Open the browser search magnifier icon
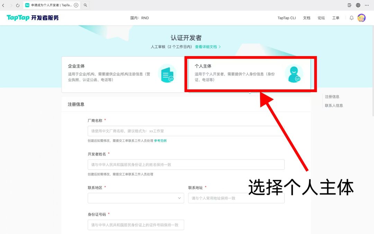Viewport: 374px width, 234px height. [x=85, y=5]
